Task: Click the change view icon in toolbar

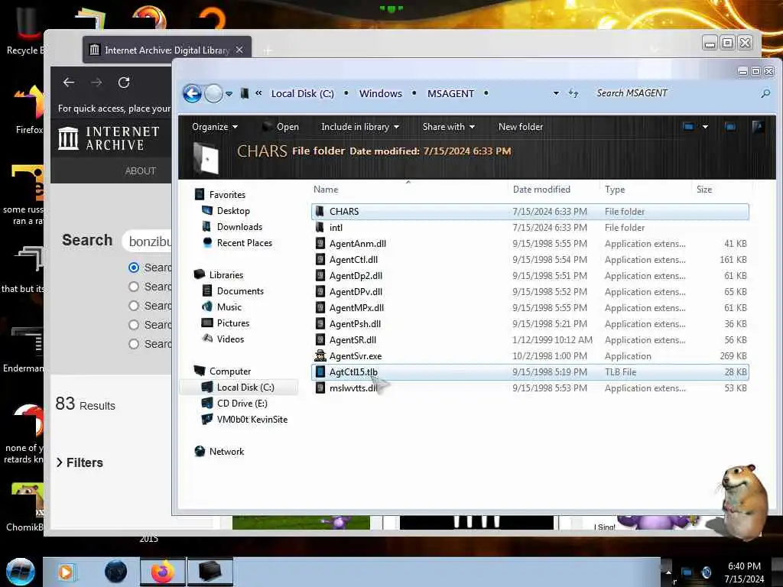Action: pyautogui.click(x=688, y=127)
